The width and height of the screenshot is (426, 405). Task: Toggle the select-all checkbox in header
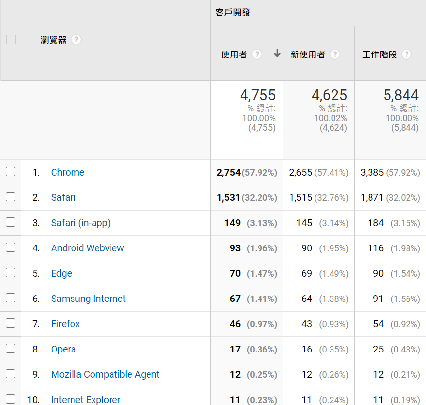11,40
